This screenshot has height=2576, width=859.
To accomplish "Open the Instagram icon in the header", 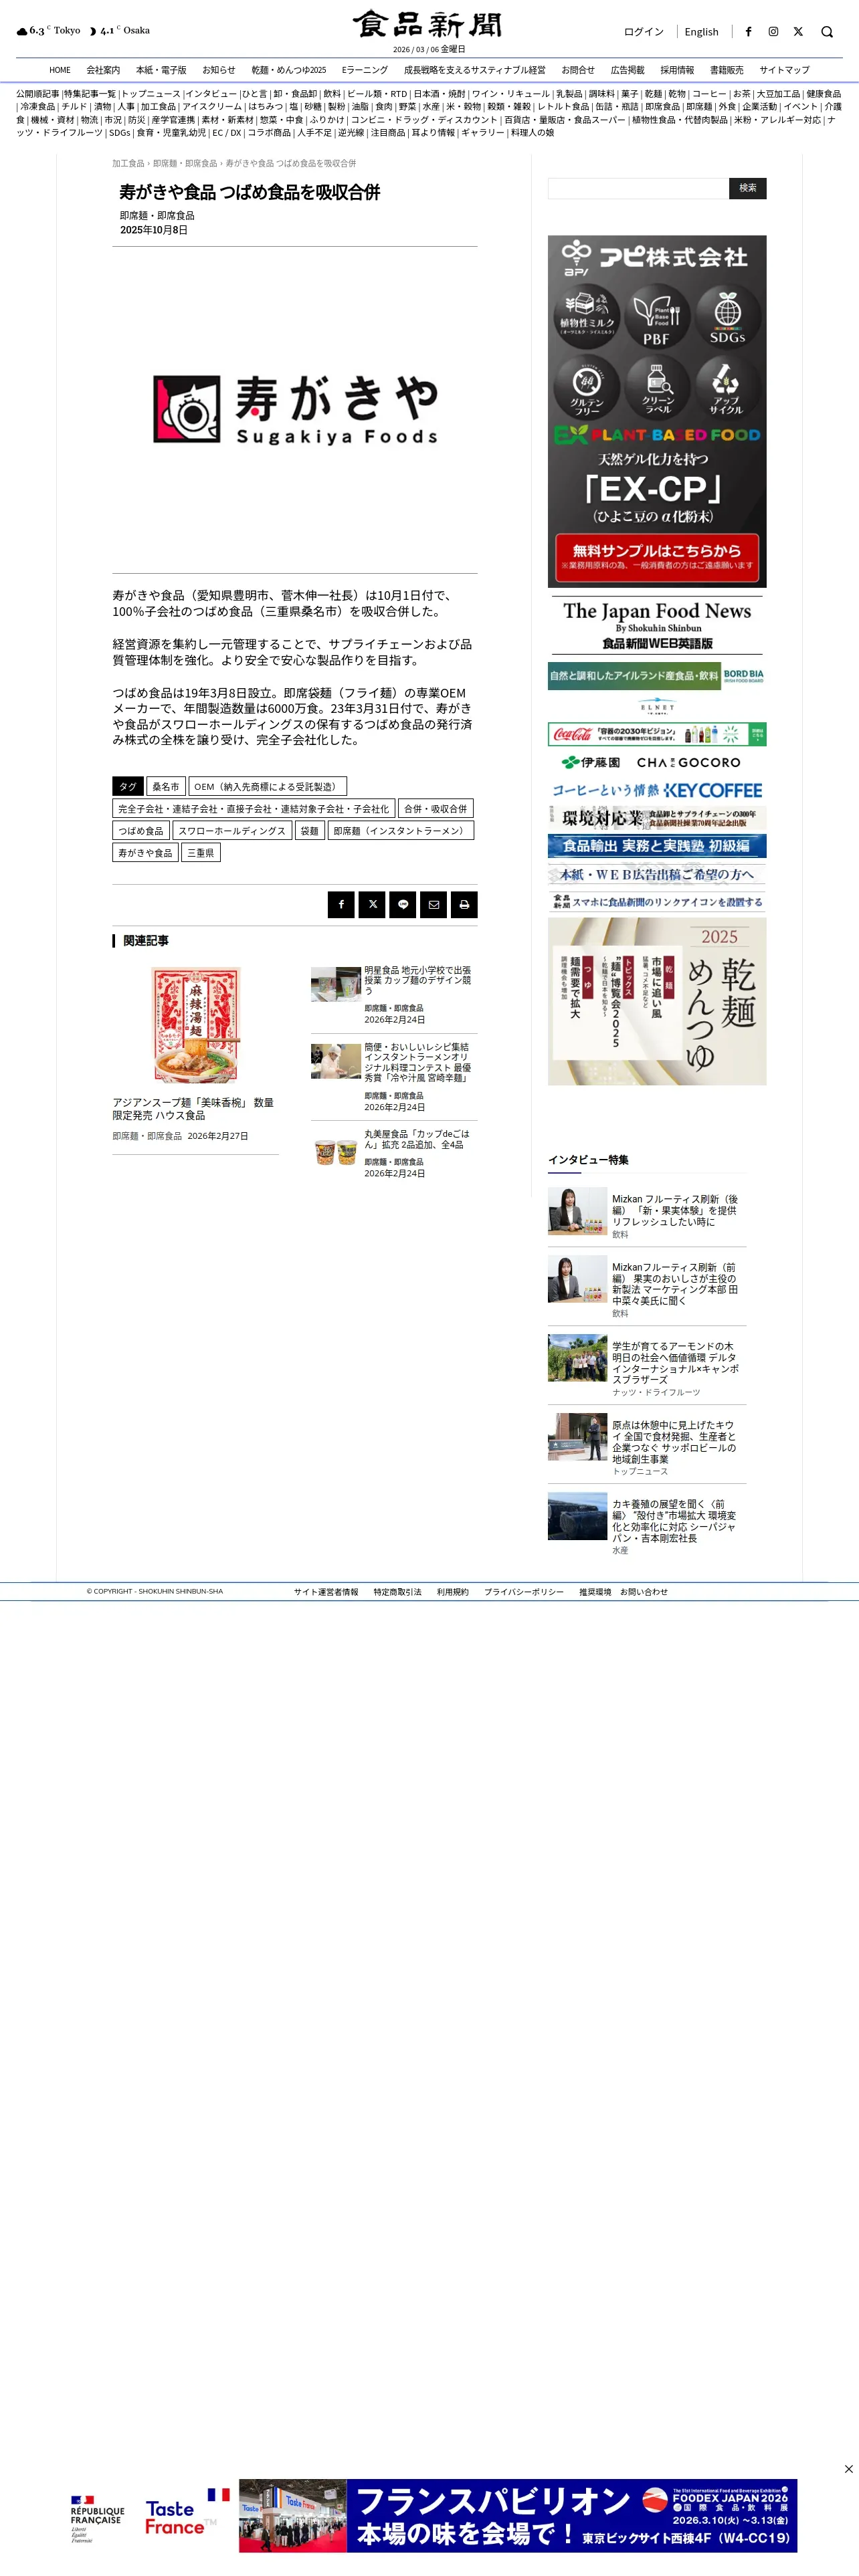I will tap(773, 32).
